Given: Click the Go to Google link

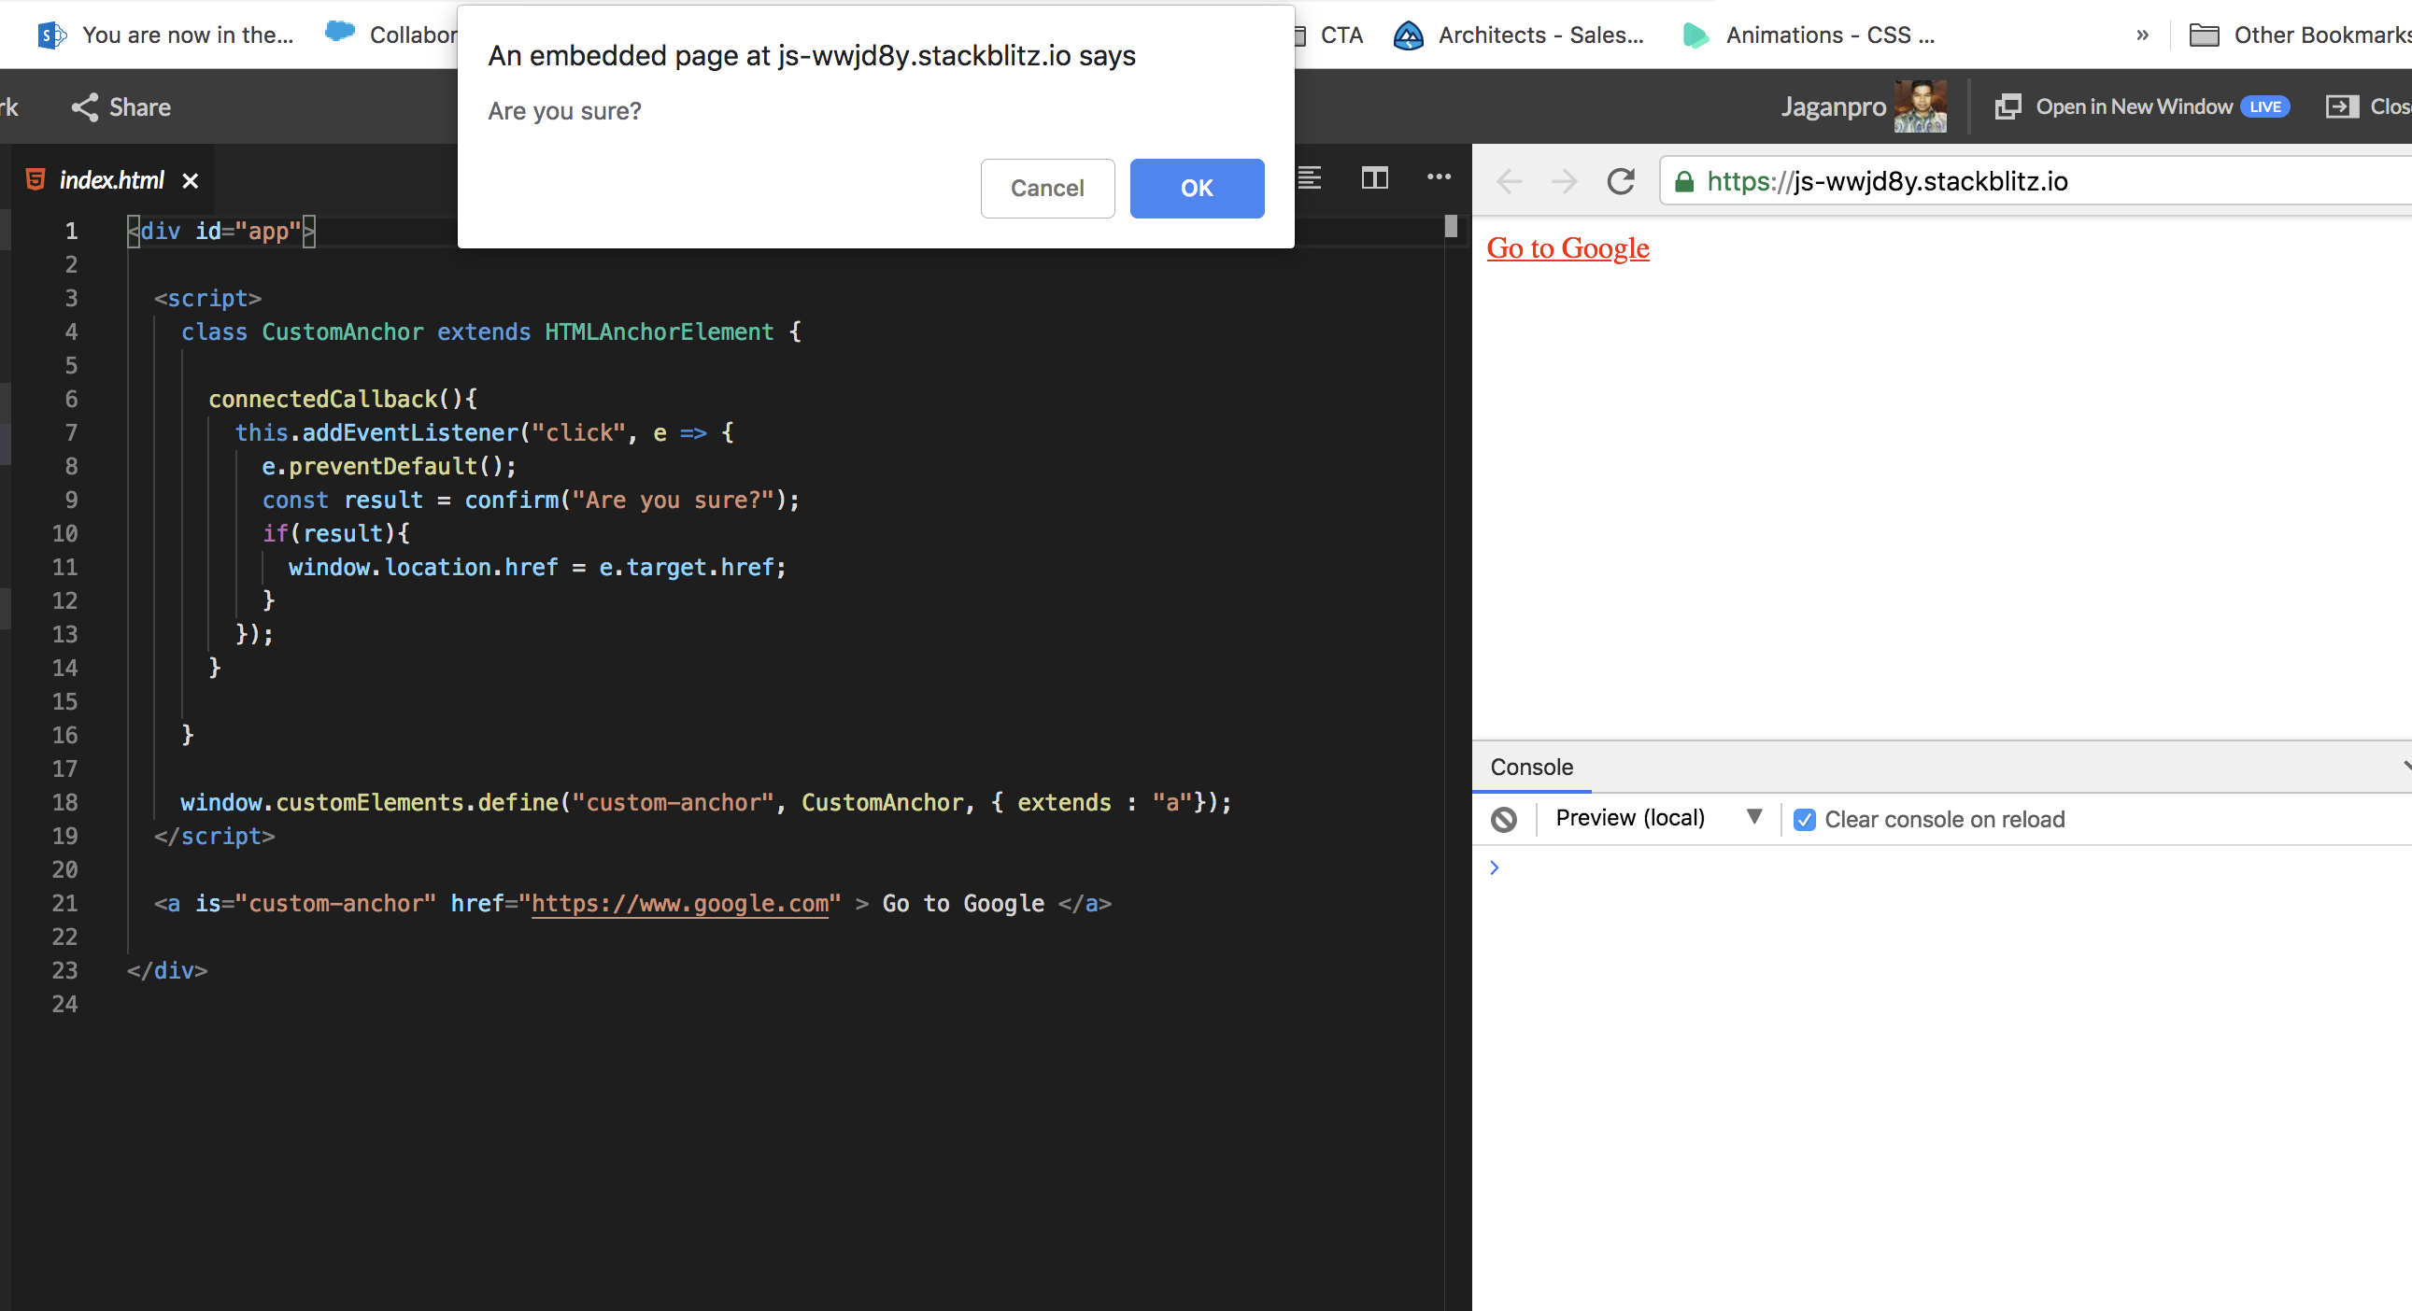Looking at the screenshot, I should tap(1568, 248).
